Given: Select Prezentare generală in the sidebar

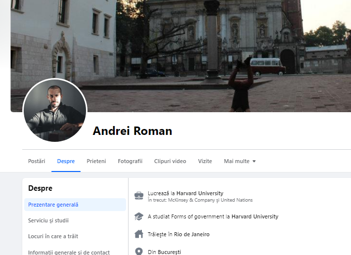Looking at the screenshot, I should (75, 205).
